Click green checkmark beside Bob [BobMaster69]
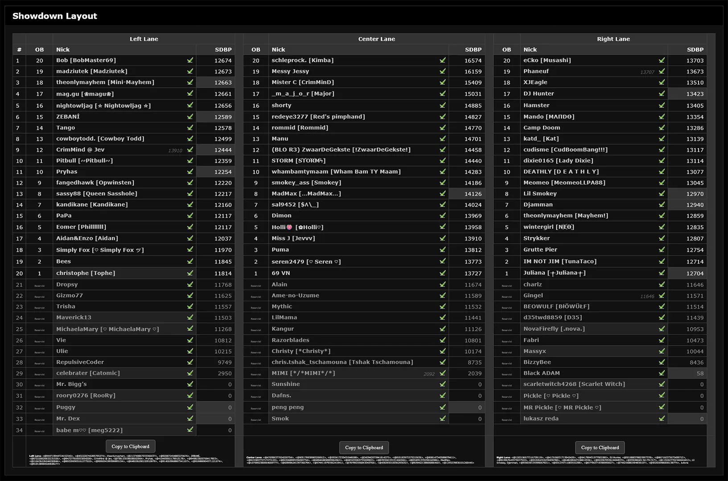 click(x=190, y=60)
